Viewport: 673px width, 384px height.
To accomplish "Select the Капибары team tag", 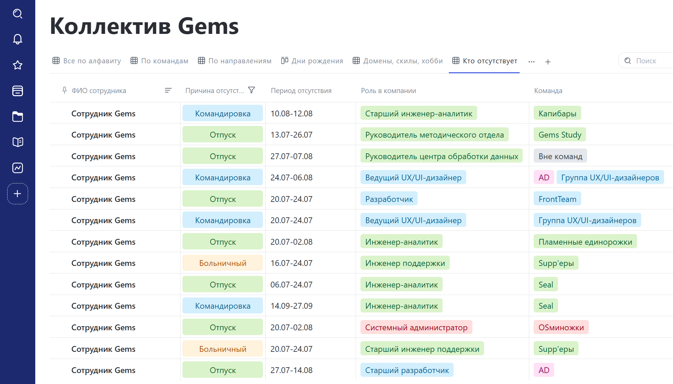I will point(557,113).
